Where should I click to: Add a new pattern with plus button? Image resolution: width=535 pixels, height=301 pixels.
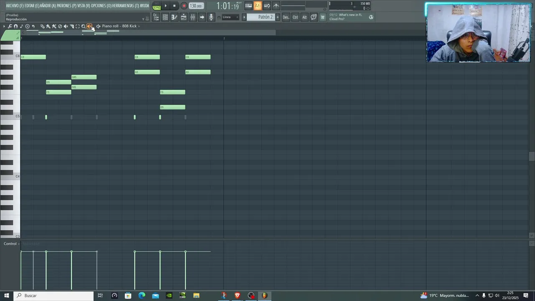[278, 17]
